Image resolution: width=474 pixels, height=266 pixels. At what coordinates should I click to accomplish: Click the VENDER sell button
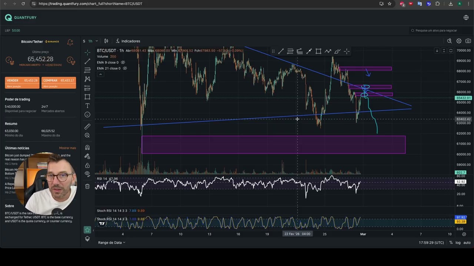(22, 83)
